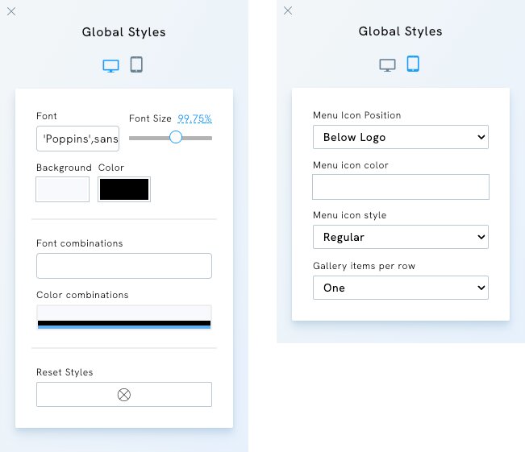Open the Font combinations field
Screen dimensions: 525x452
pyautogui.click(x=124, y=266)
